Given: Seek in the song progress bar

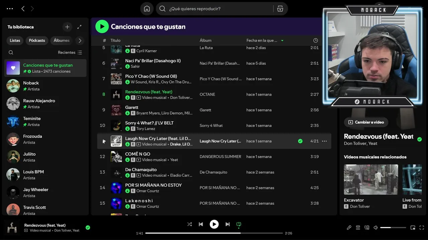Looking at the screenshot, I should click(x=214, y=233).
